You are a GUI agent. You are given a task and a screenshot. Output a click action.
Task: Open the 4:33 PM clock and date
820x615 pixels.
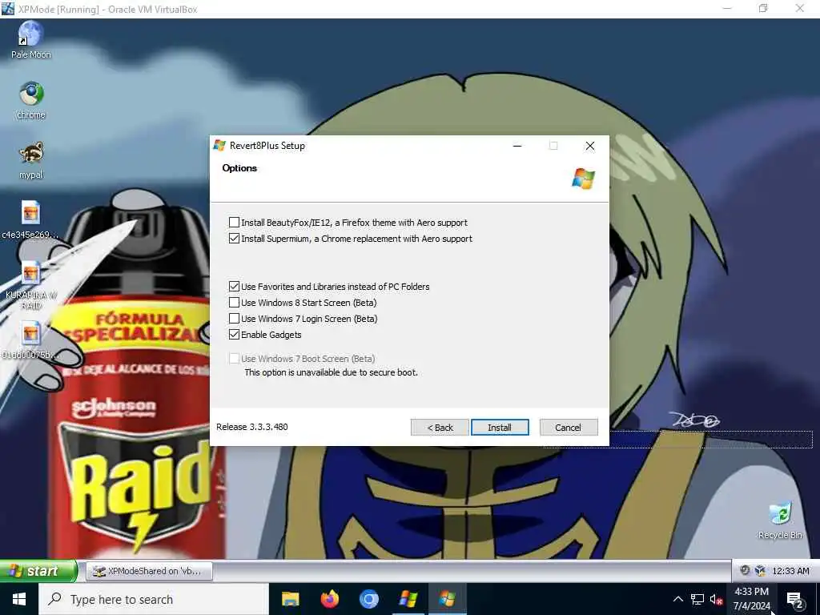click(x=751, y=599)
